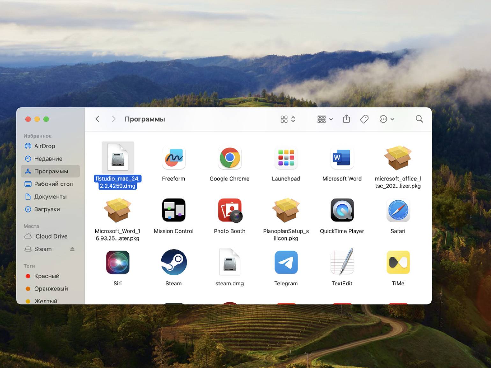Viewport: 491px width, 368px height.
Task: Open the Mission Control app icon
Action: click(173, 210)
